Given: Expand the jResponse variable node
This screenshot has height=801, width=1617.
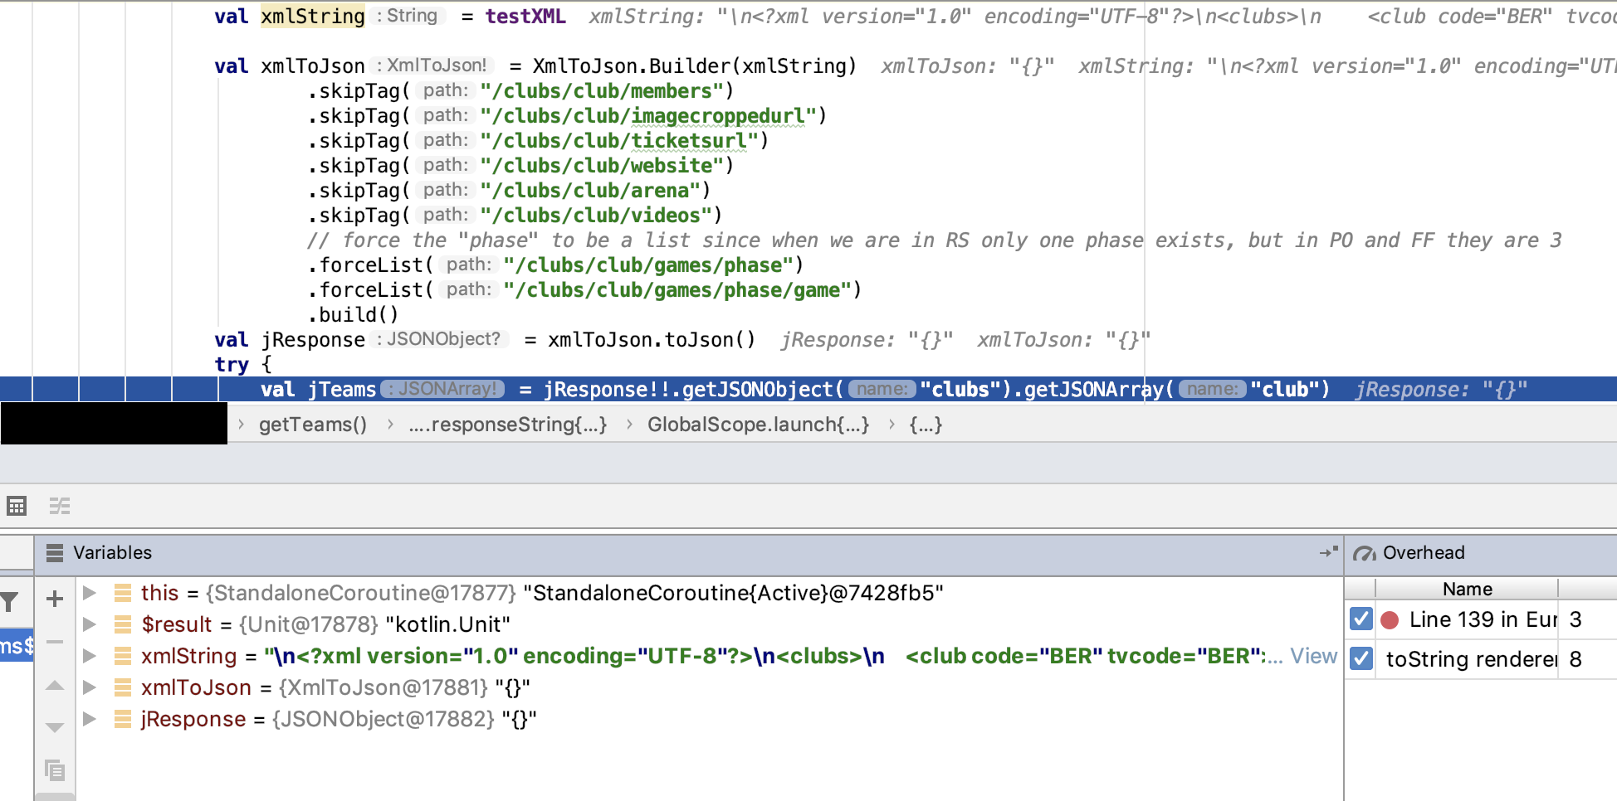Looking at the screenshot, I should 90,719.
